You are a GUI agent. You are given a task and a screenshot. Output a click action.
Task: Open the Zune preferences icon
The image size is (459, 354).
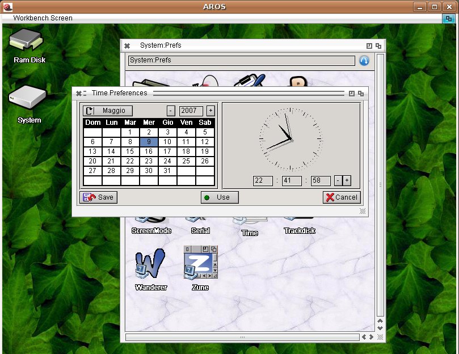click(200, 264)
